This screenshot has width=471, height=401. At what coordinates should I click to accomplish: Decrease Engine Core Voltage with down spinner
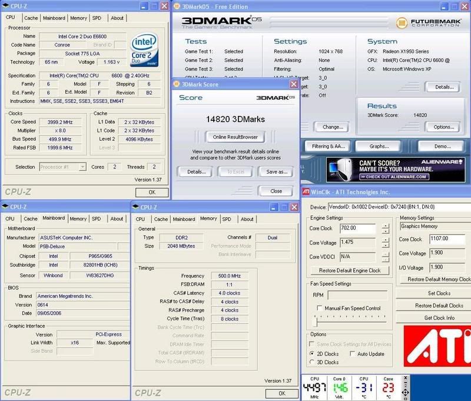click(385, 246)
